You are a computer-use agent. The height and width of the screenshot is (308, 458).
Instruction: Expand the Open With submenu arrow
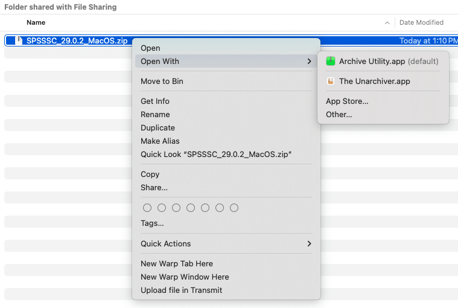coord(309,62)
